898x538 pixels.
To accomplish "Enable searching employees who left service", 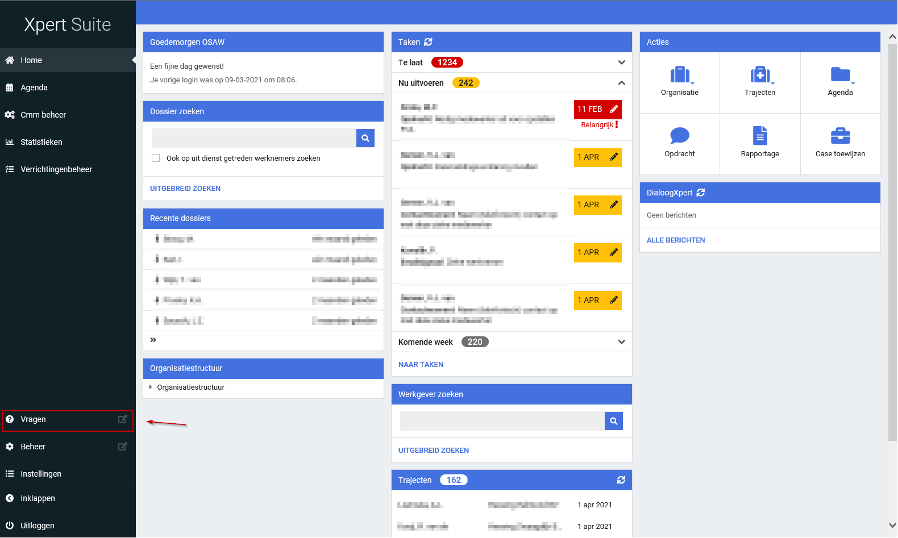I will pos(156,159).
